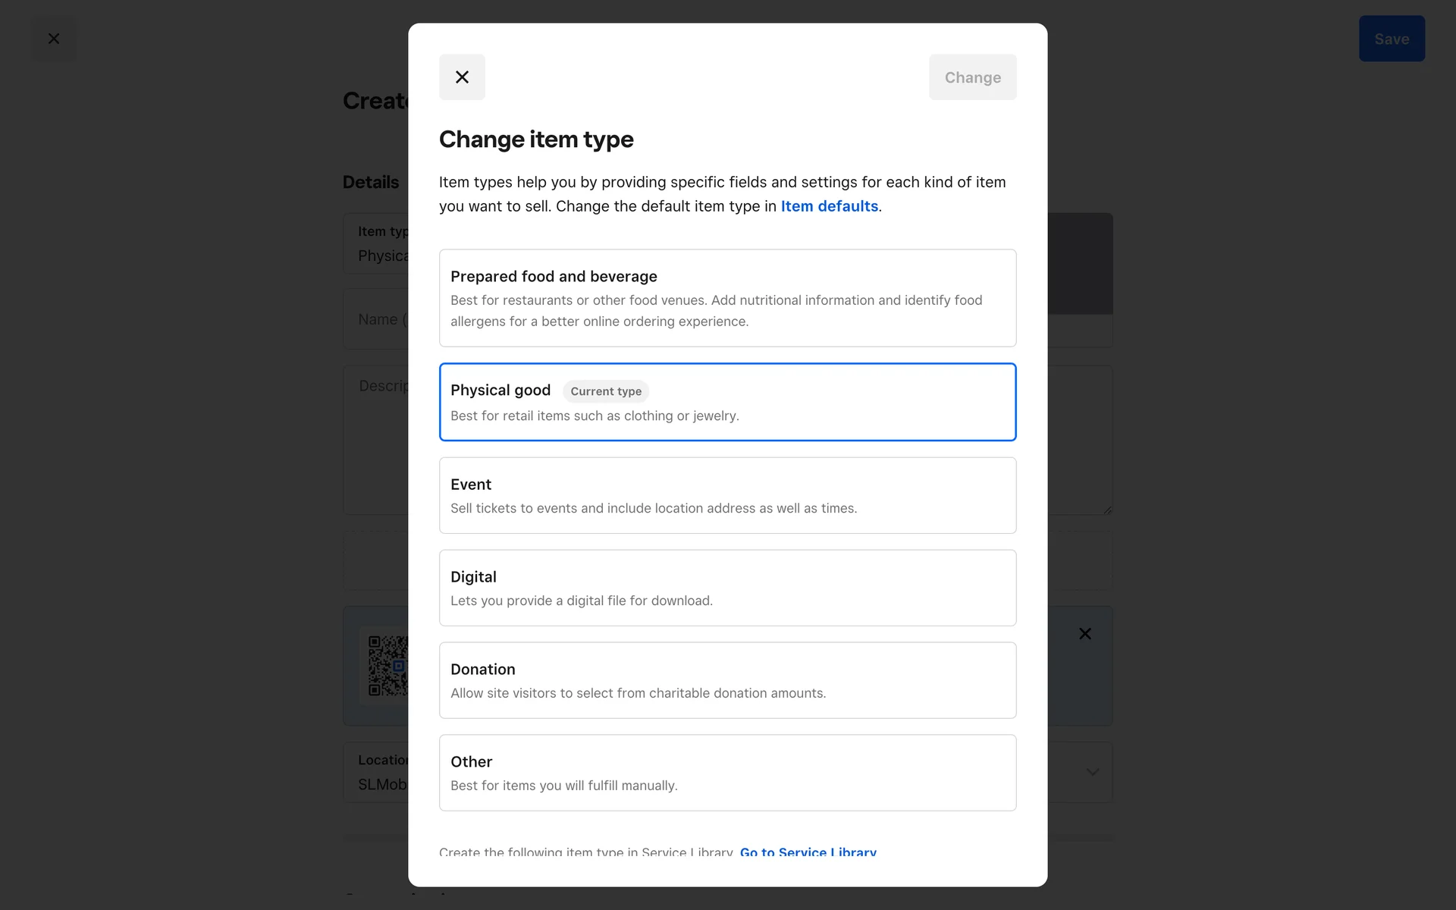Open the Item defaults link

829,206
